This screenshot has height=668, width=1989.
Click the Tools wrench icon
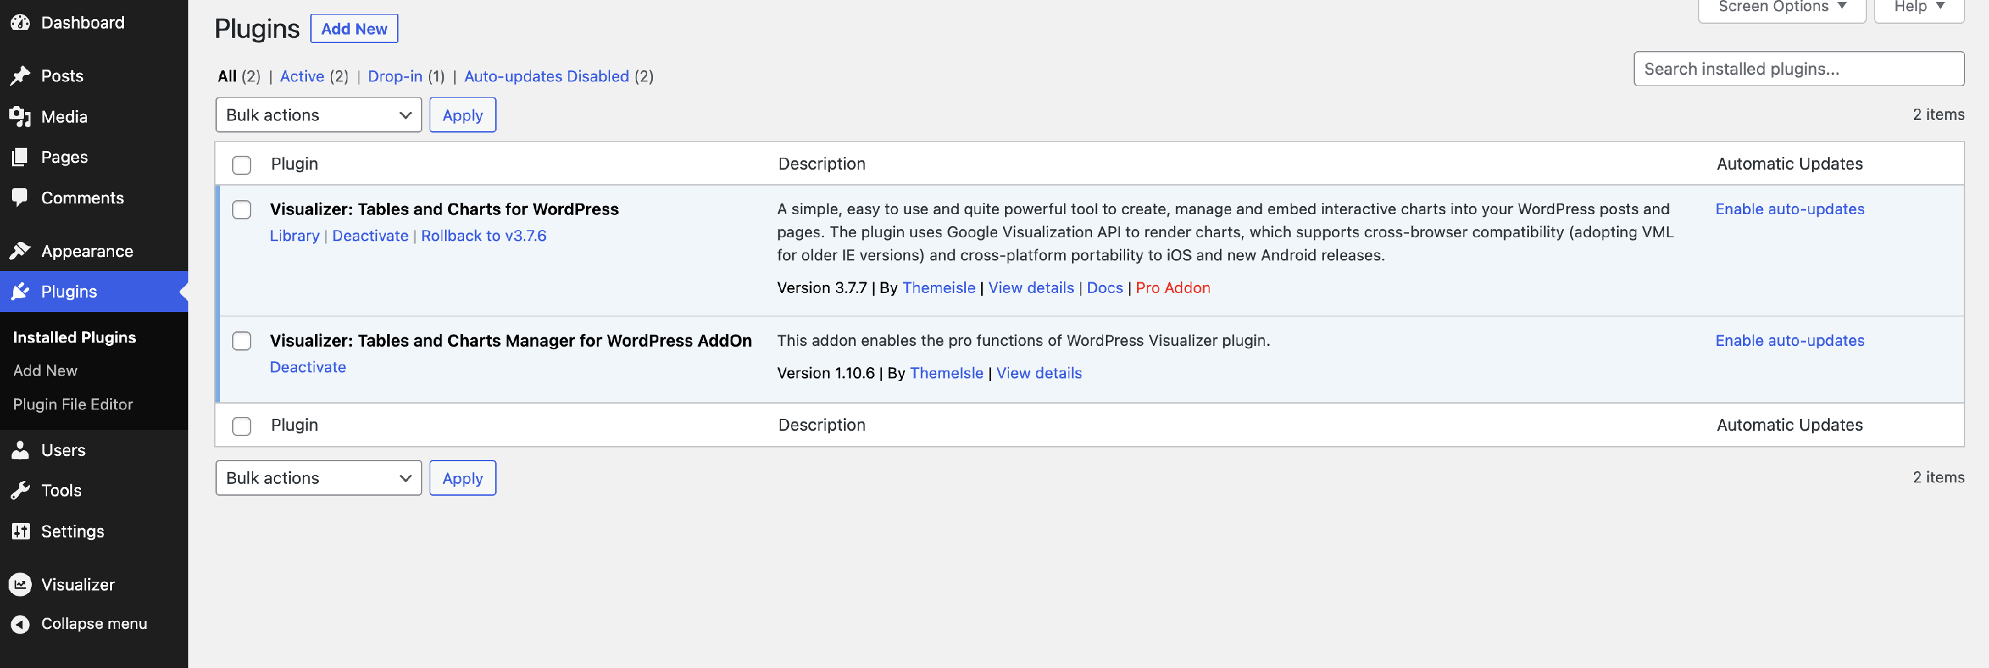point(20,490)
